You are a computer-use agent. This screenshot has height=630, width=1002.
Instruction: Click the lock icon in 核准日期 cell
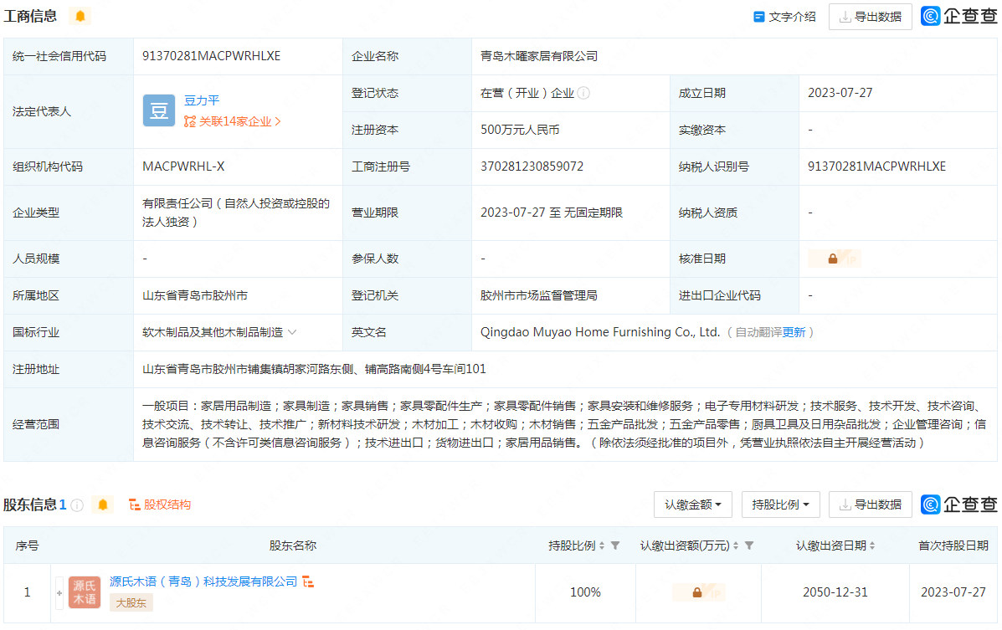coord(833,259)
